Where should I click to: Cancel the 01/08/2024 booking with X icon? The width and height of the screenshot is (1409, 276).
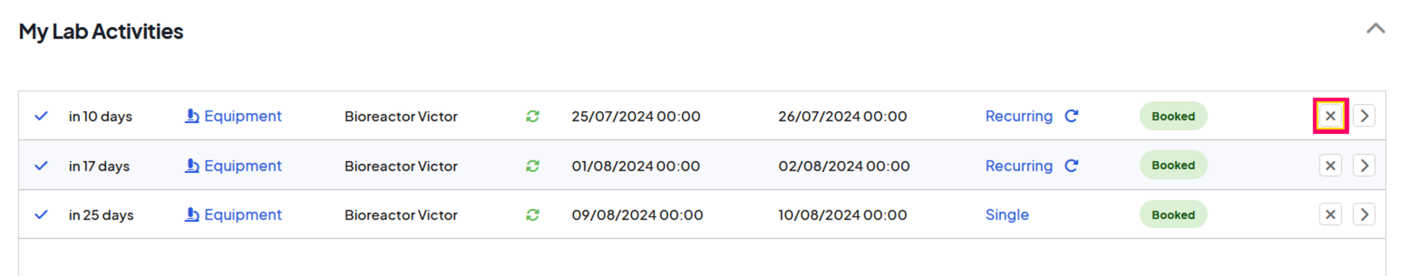click(x=1330, y=165)
